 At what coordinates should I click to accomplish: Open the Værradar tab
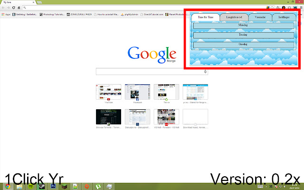[260, 17]
